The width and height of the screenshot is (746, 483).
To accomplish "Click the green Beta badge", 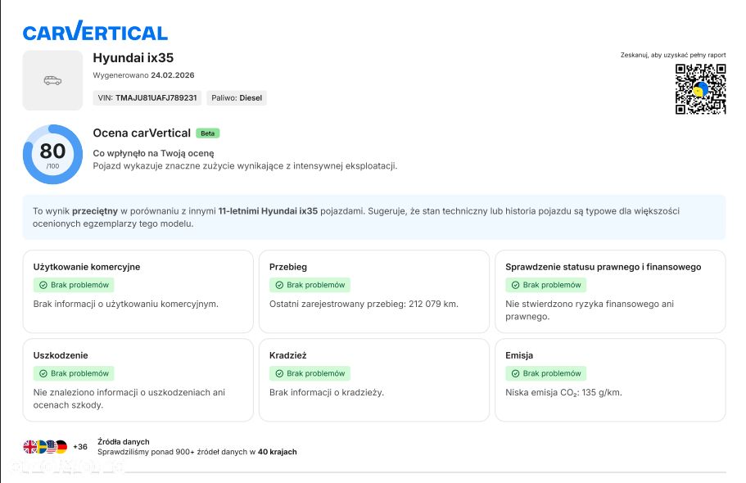I will (x=208, y=133).
